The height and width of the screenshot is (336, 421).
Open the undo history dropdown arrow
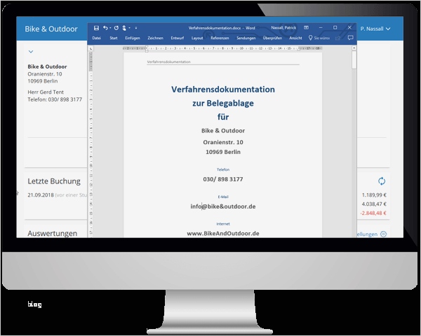pyautogui.click(x=110, y=28)
